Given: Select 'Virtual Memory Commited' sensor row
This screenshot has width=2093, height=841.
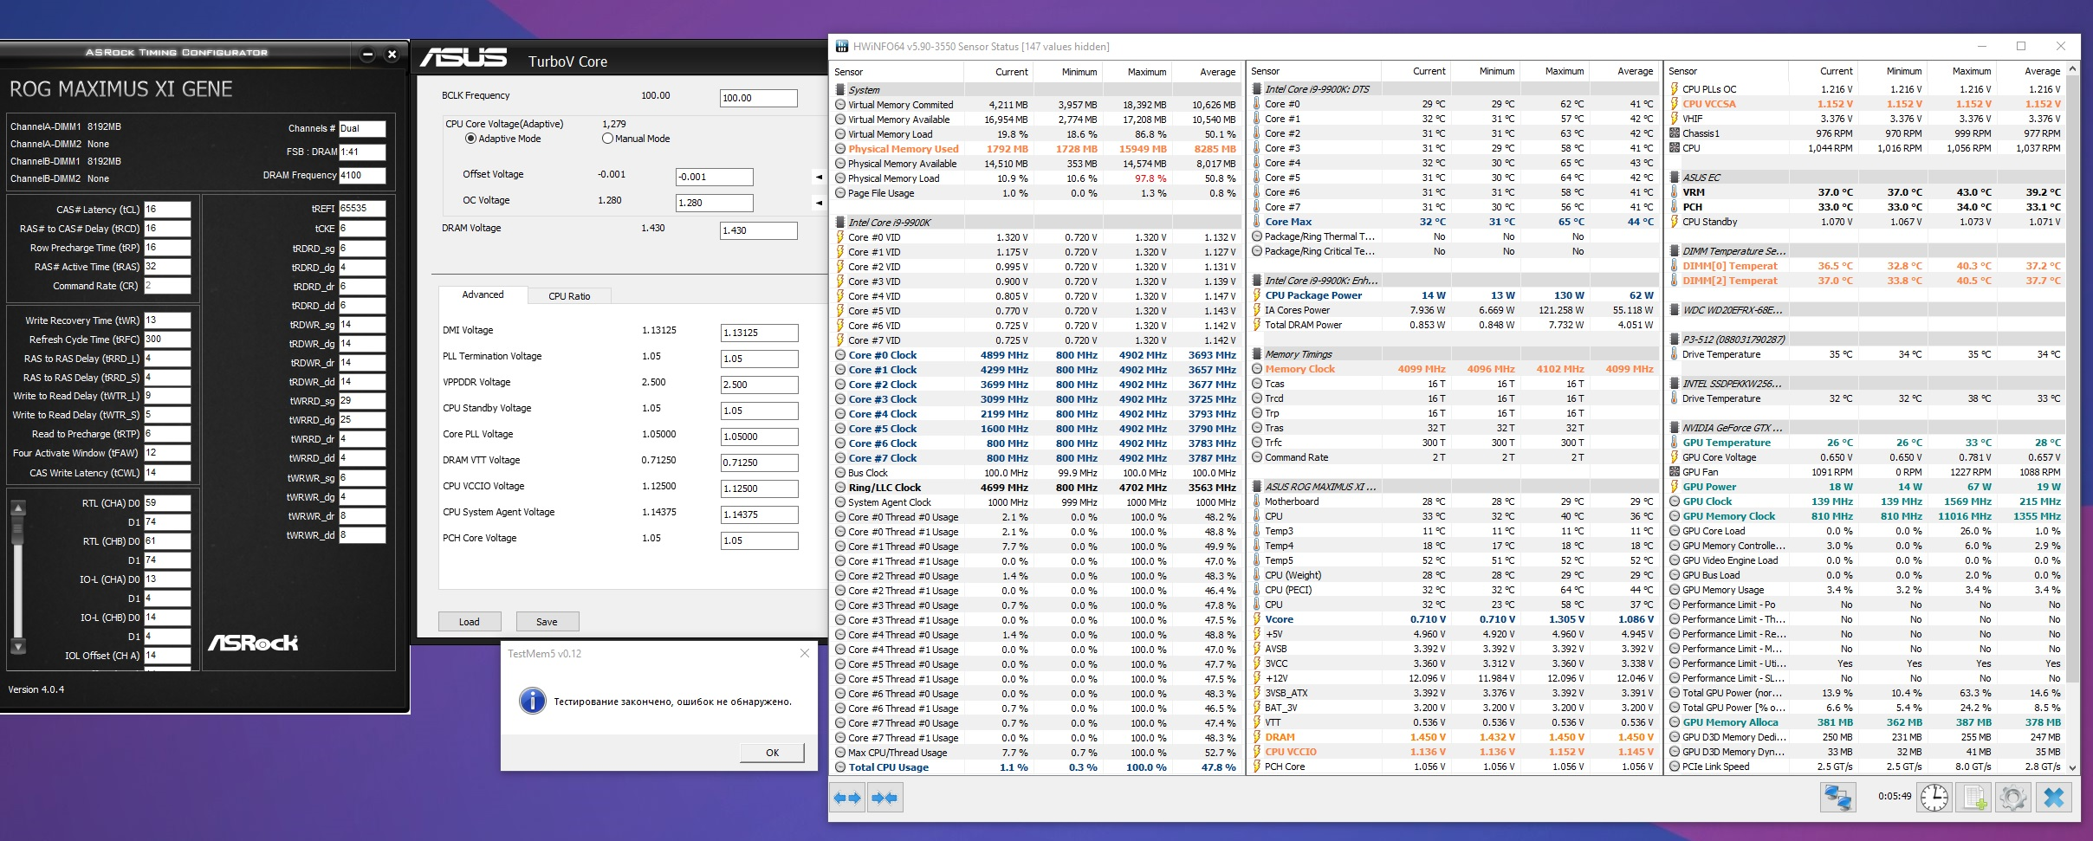Looking at the screenshot, I should point(1036,105).
